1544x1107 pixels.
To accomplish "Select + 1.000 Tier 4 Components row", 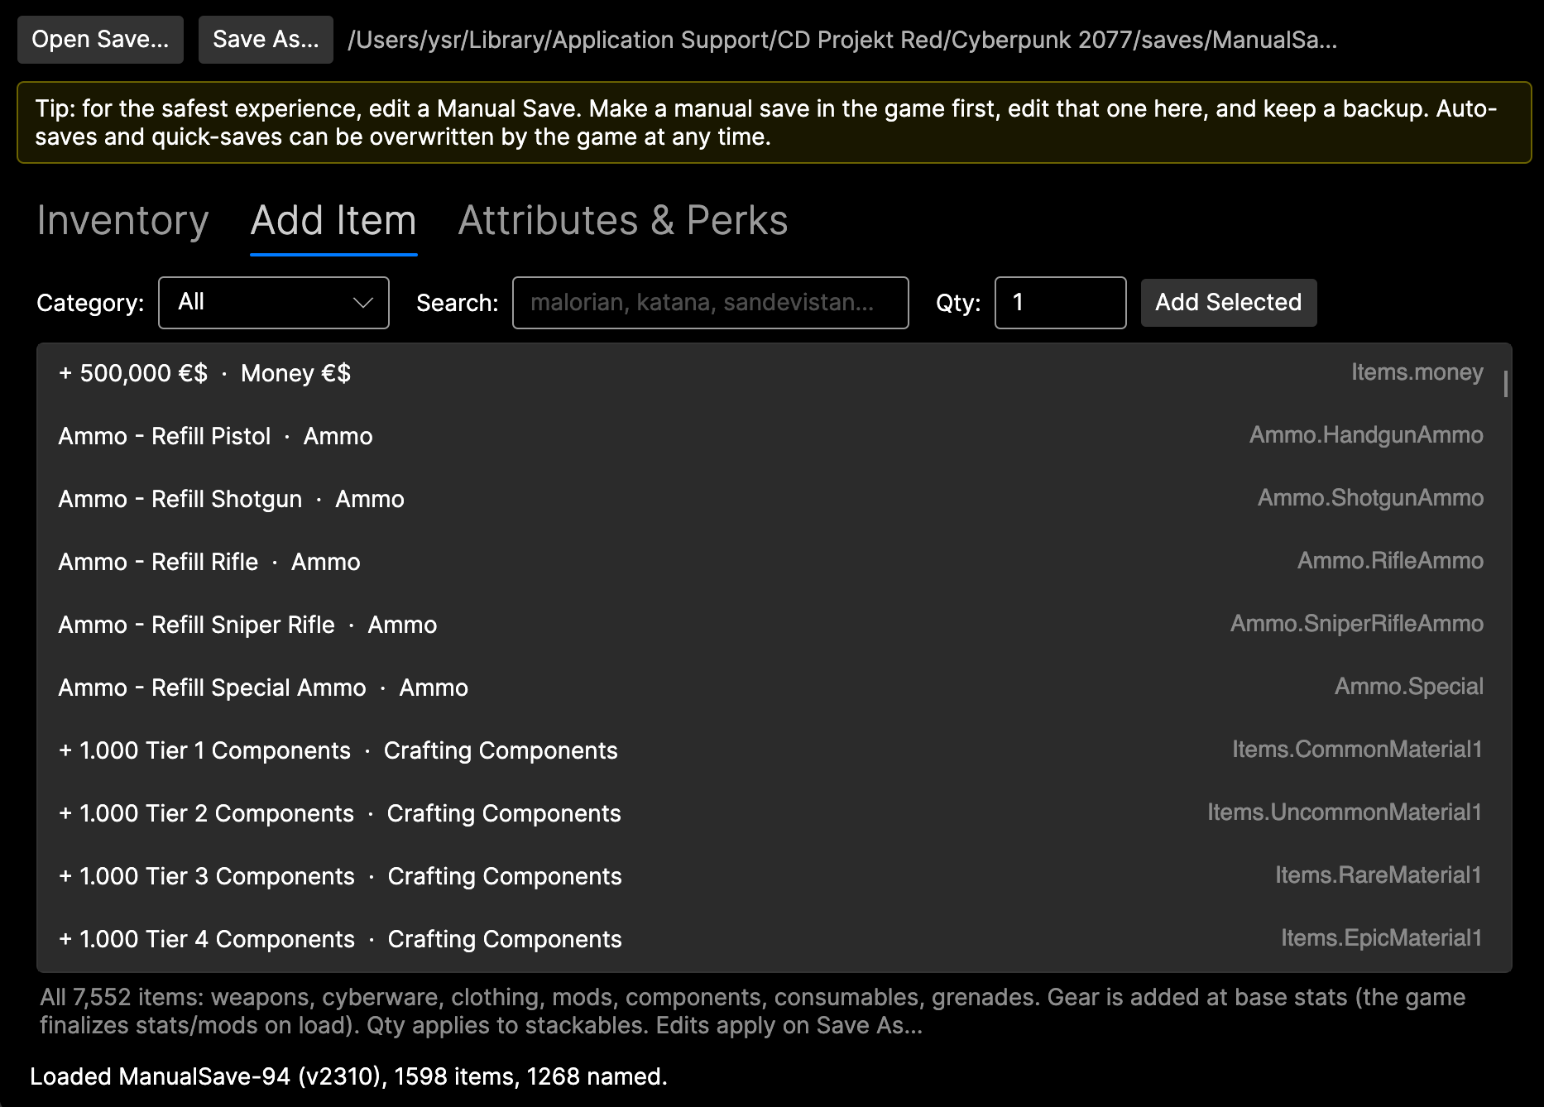I will point(774,939).
